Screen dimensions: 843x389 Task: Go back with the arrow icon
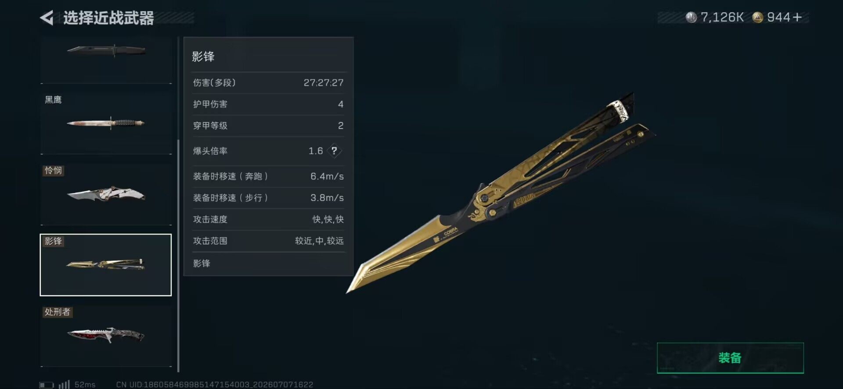(x=47, y=18)
